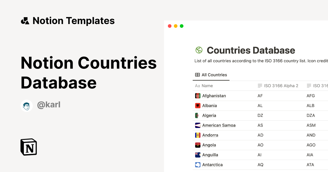Click the Afghanistan flag icon
The width and height of the screenshot is (328, 172).
coord(198,96)
